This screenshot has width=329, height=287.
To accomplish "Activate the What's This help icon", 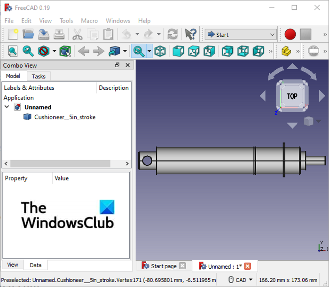I will [x=190, y=34].
